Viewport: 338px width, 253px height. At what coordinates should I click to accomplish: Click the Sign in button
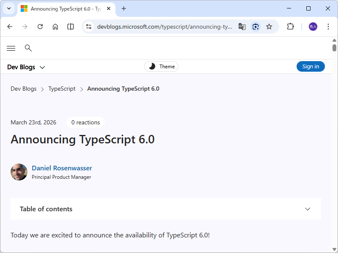(x=311, y=67)
